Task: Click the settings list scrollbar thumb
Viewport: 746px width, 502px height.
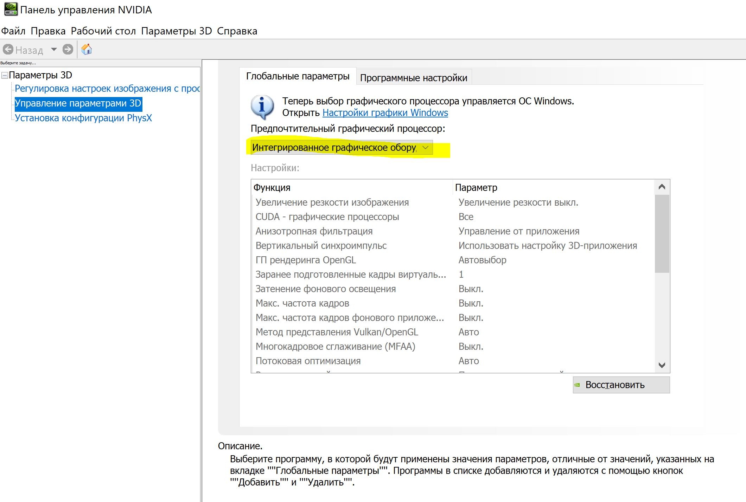Action: tap(662, 233)
